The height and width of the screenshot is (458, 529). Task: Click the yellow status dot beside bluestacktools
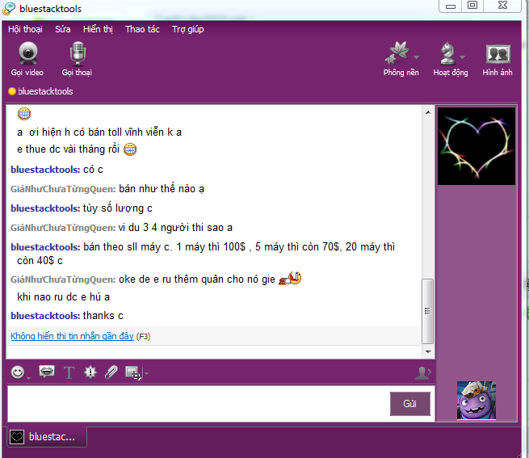point(12,91)
